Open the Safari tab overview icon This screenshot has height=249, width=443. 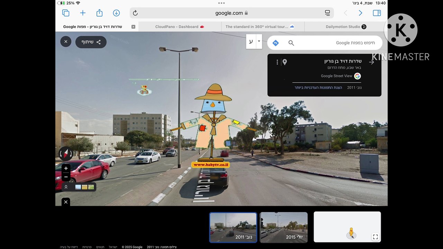point(66,13)
